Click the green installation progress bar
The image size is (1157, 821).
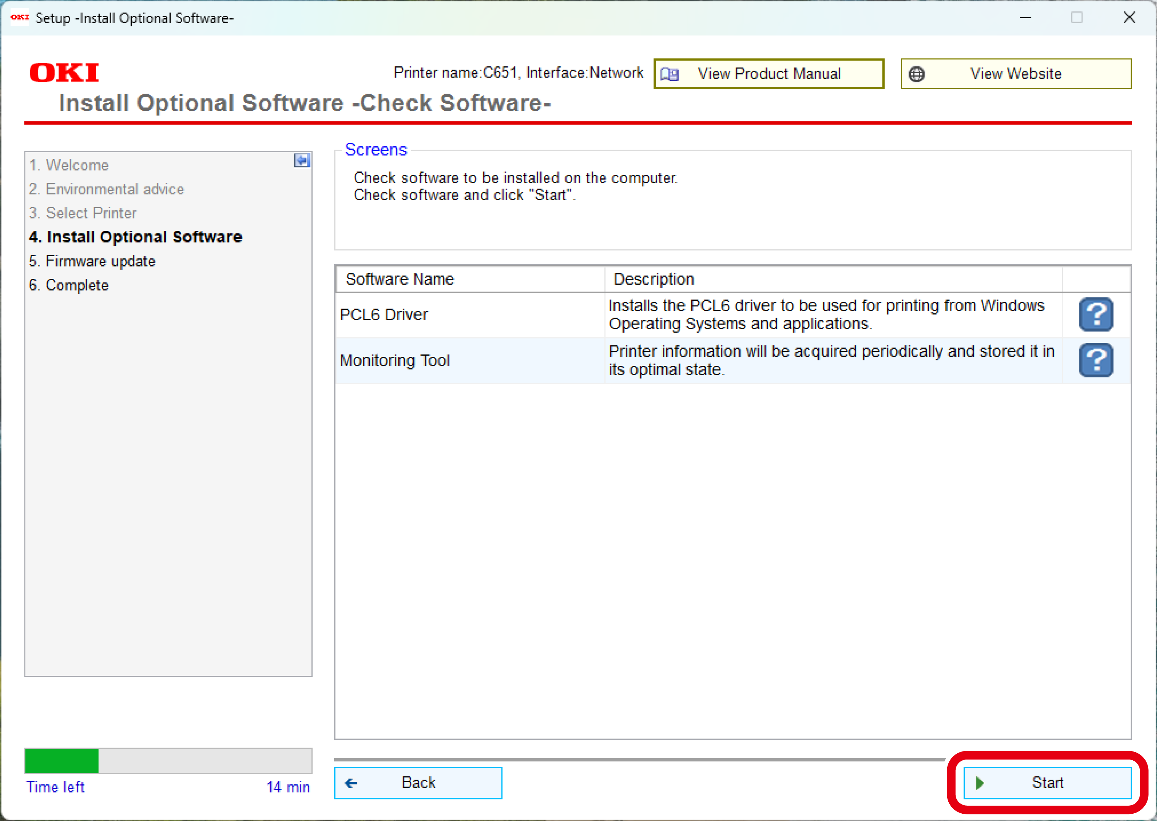click(62, 761)
